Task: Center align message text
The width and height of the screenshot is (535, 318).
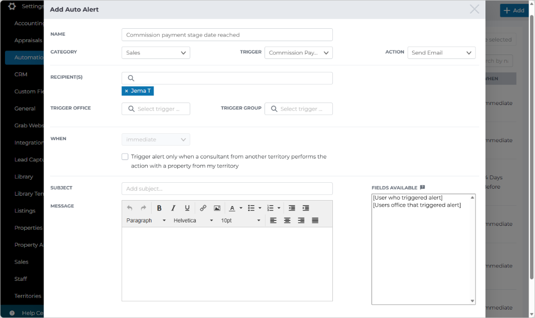Action: (287, 220)
